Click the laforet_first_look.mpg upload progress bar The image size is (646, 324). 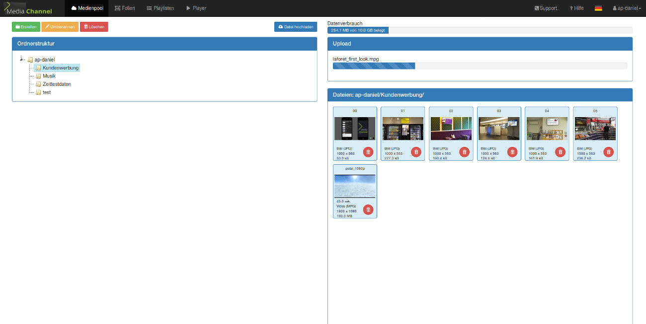480,66
